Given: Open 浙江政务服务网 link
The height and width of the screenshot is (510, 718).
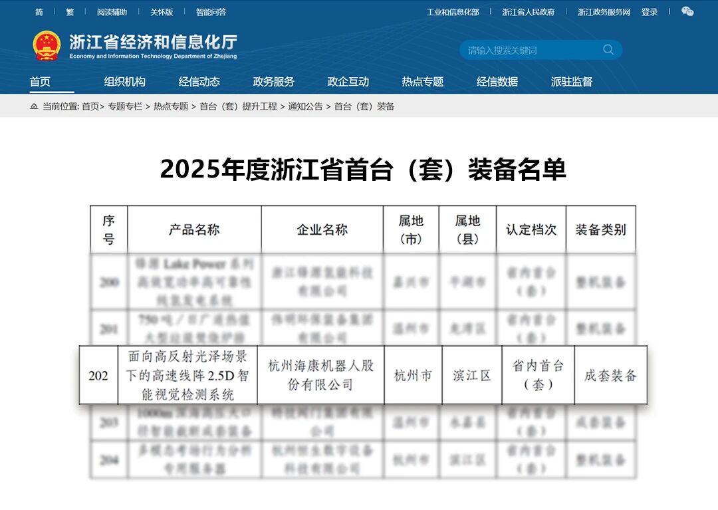Looking at the screenshot, I should tap(604, 12).
